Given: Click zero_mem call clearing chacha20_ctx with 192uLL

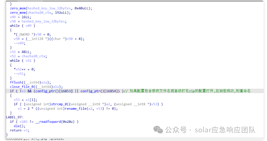Looking at the screenshot, I should pos(17,12).
